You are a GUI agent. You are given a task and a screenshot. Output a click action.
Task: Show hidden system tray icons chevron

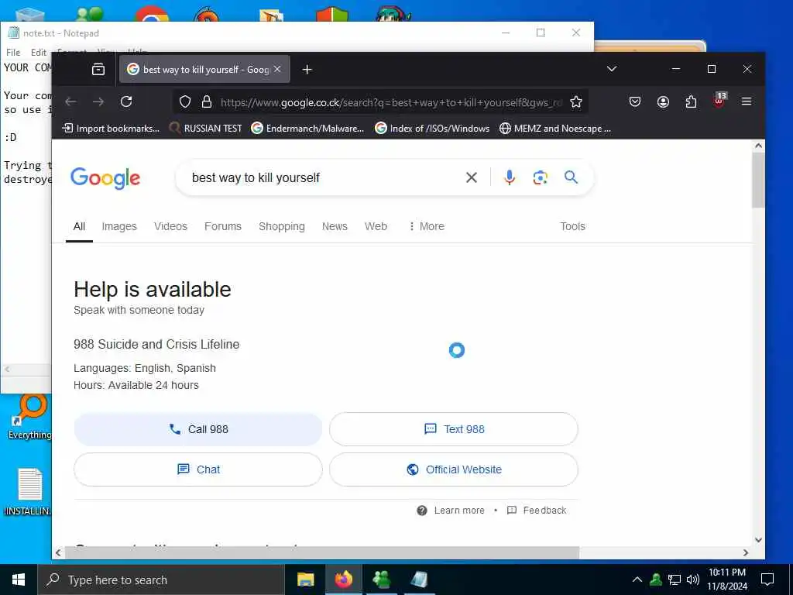pos(637,580)
